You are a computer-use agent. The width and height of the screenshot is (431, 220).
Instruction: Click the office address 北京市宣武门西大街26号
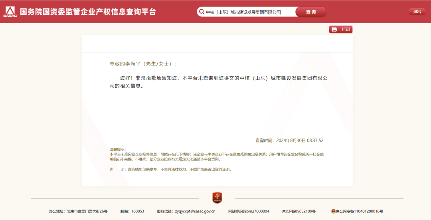[87, 211]
